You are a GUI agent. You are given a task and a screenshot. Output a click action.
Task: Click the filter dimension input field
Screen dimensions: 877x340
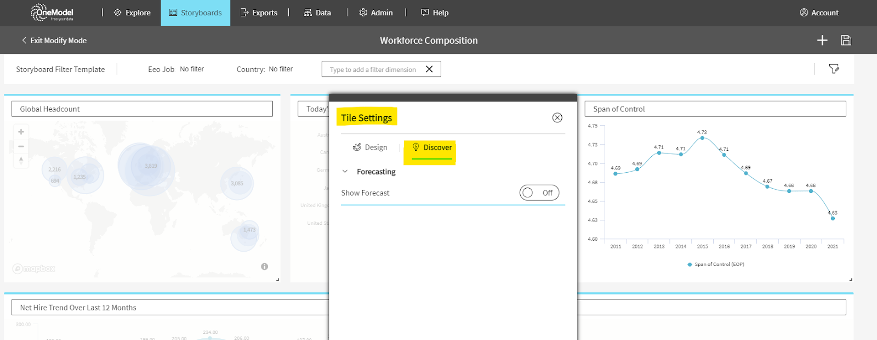coord(373,70)
